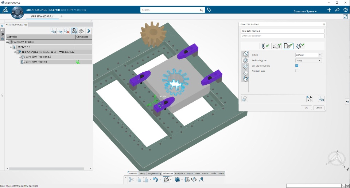Click the wire EDM operation icon with dark outline

(187, 180)
